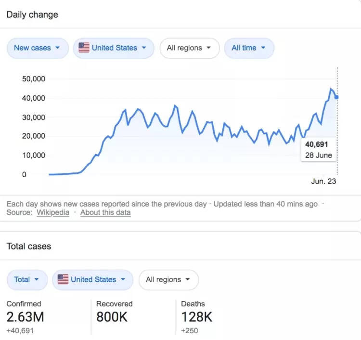Viewport: 361px width, 340px height.
Task: Click the caret next to chart's All regions
Action: (x=208, y=48)
